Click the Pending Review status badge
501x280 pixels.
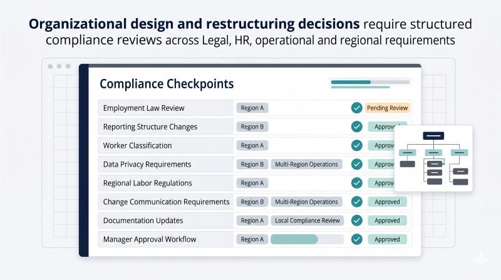click(x=387, y=108)
